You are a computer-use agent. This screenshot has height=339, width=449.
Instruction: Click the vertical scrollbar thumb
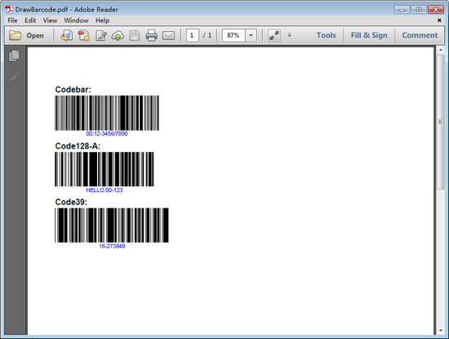tap(440, 122)
